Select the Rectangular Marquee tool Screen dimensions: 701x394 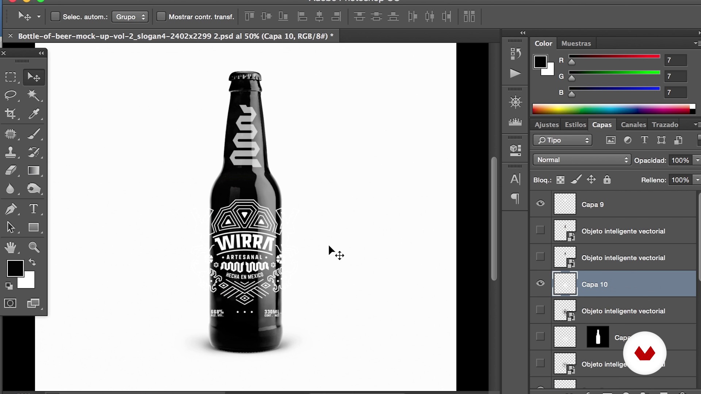tap(10, 77)
